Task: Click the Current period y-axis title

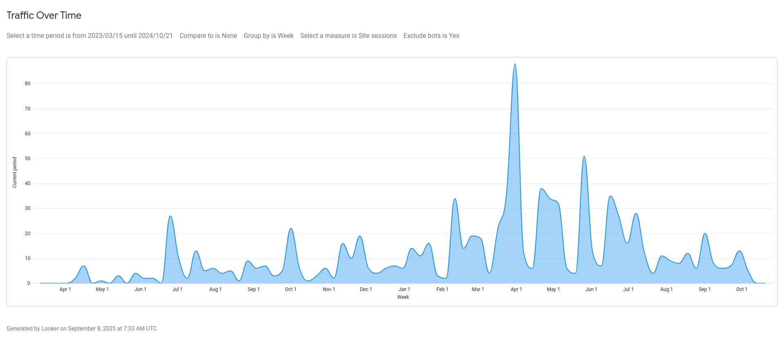Action: coord(15,172)
